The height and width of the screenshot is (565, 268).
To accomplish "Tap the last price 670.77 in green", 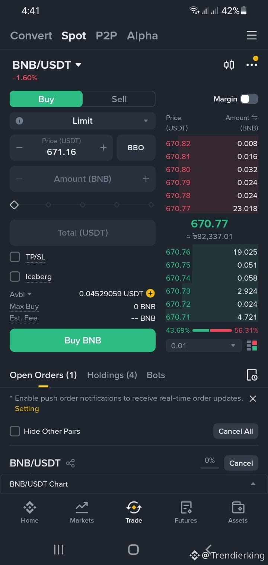I will [209, 223].
